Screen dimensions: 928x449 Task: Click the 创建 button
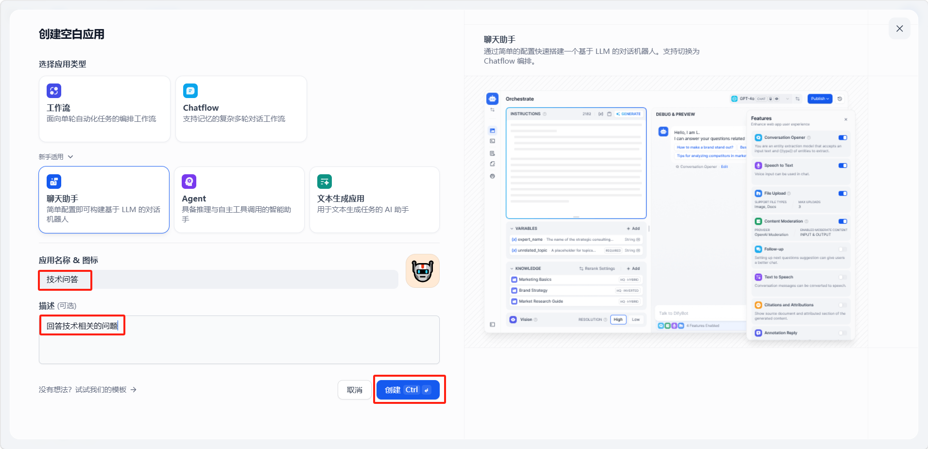tap(408, 390)
